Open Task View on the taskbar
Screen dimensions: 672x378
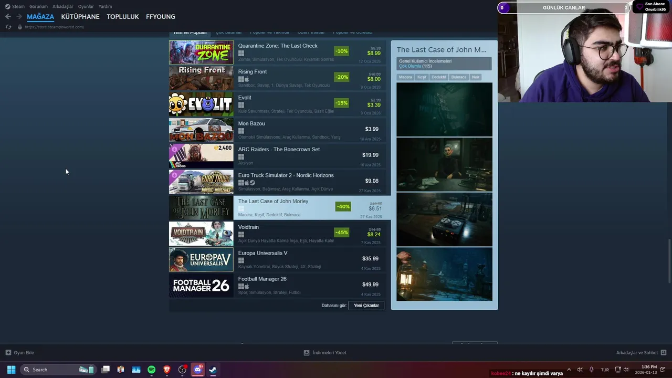(106, 370)
